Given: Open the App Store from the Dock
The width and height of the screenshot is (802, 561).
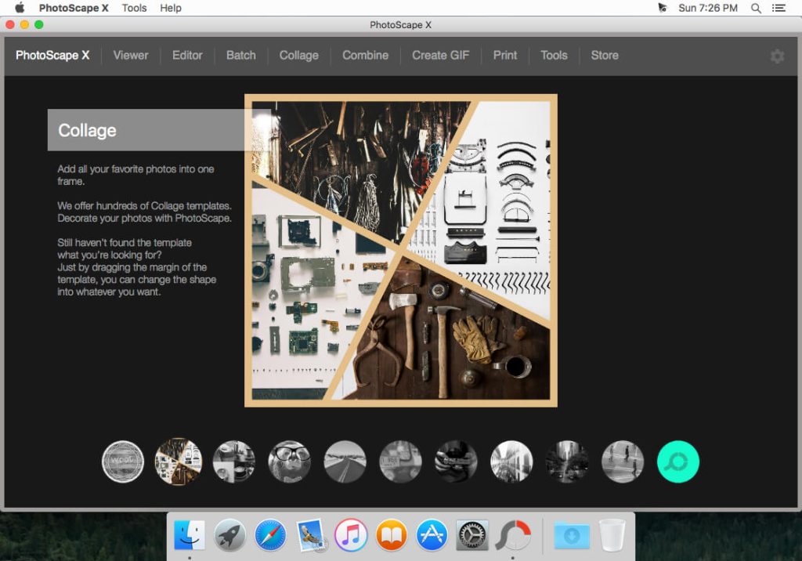Looking at the screenshot, I should click(433, 536).
